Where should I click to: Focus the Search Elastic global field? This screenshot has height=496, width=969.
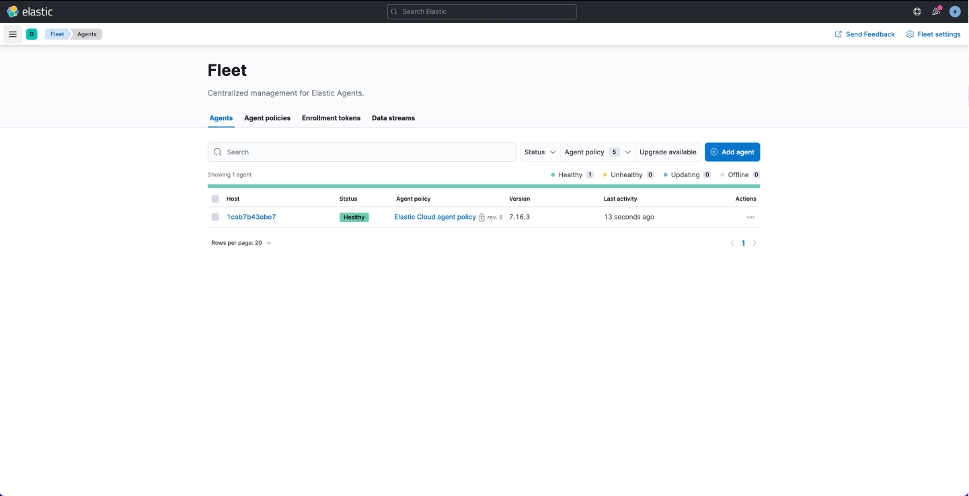pos(482,11)
